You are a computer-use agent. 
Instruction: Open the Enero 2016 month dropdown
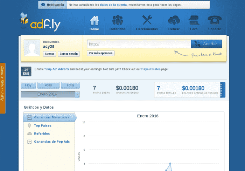tap(50, 94)
